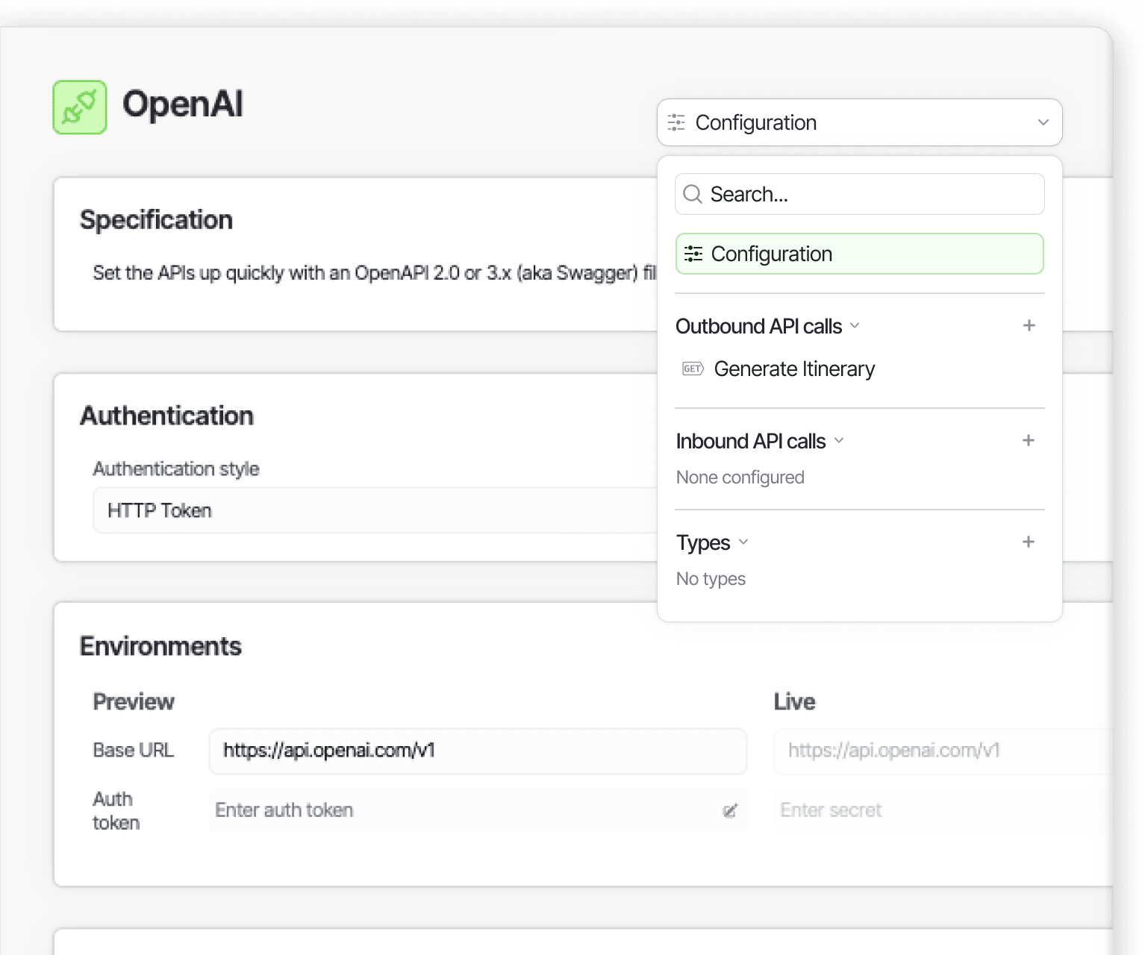Add a new inbound API call
This screenshot has height=955, width=1145.
point(1029,440)
